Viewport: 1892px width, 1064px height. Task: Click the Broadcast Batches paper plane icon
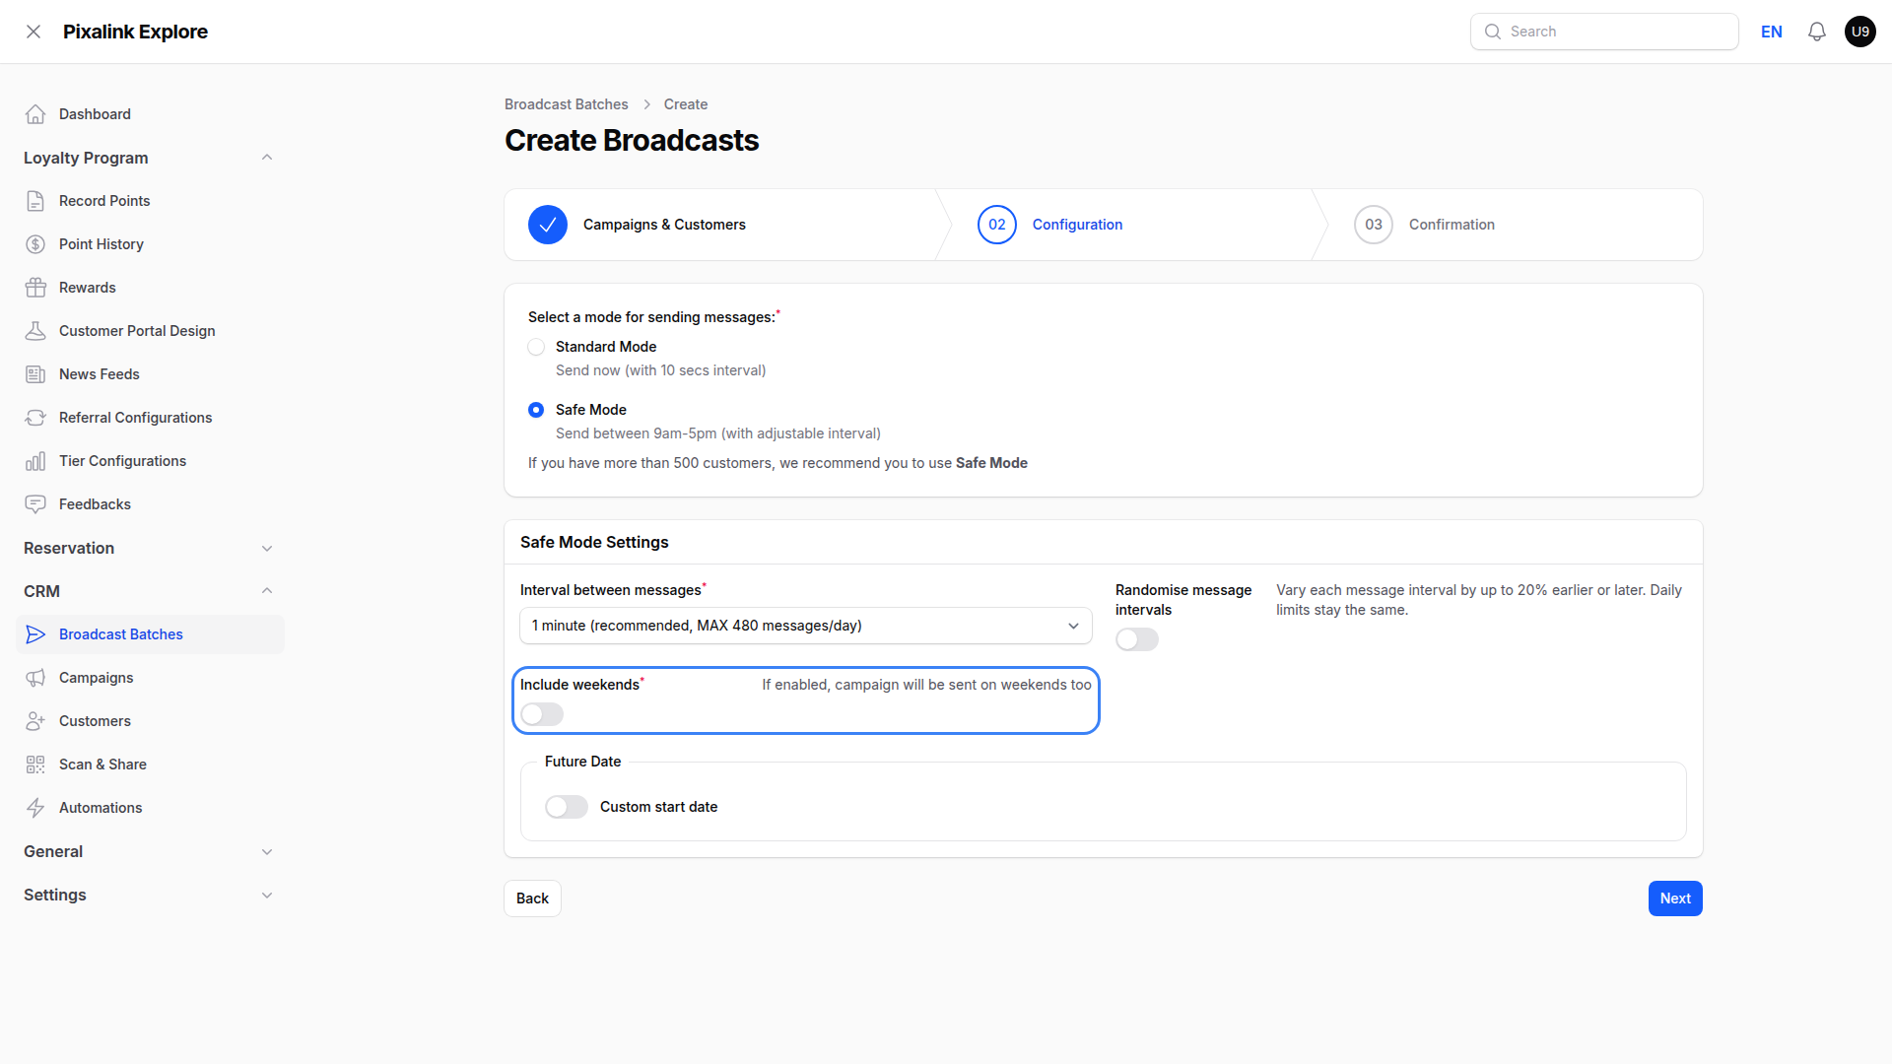[x=35, y=634]
